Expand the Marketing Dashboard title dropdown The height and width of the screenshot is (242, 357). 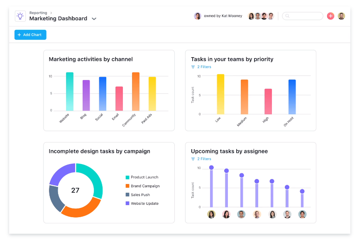[x=94, y=19]
